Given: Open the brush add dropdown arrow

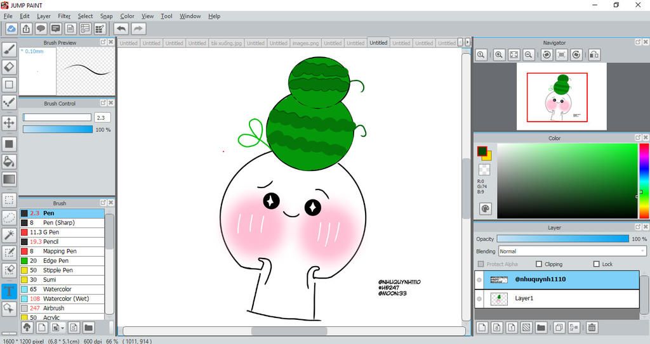Looking at the screenshot, I should tap(62, 328).
